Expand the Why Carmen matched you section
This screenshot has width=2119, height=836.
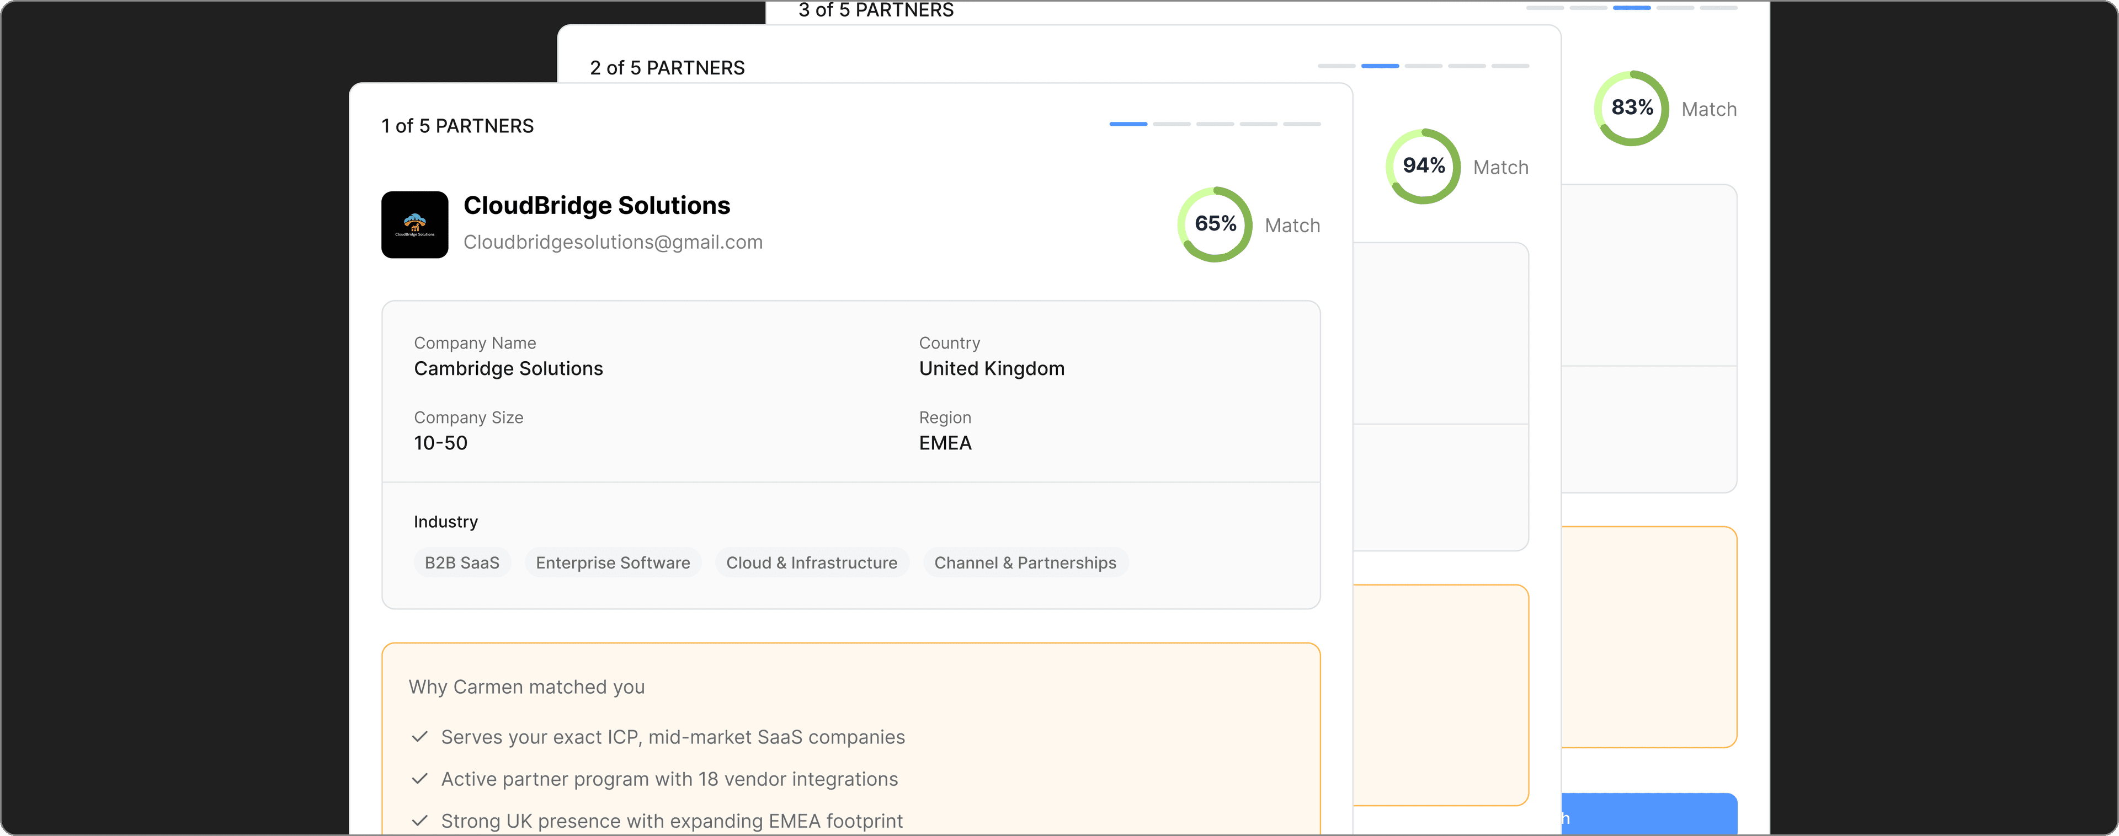[528, 687]
